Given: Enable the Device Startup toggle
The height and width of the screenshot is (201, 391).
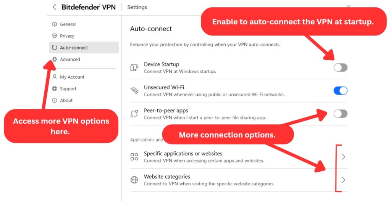Looking at the screenshot, I should (340, 68).
